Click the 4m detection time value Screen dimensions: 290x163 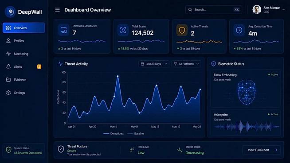pos(253,34)
